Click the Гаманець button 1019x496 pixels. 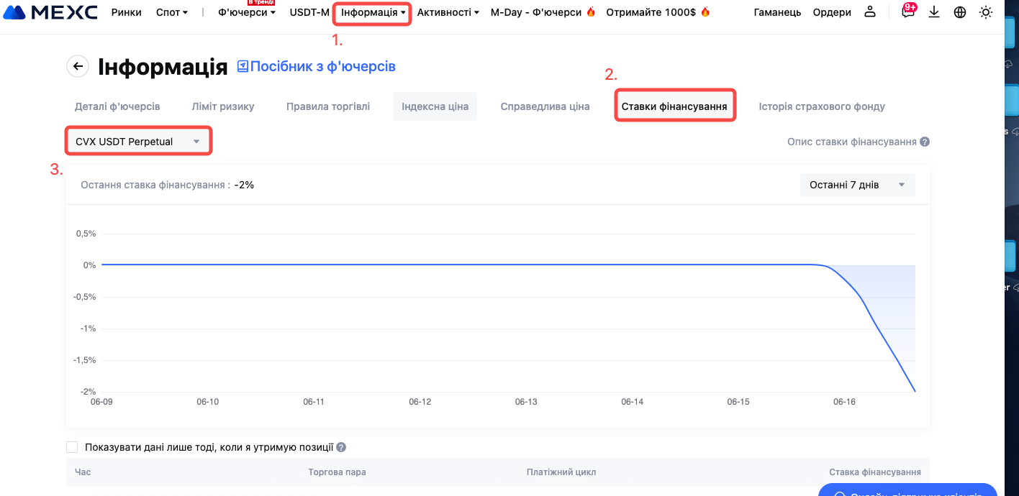click(x=777, y=12)
